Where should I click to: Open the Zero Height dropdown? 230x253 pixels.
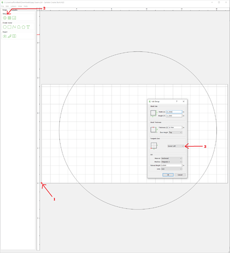[x=175, y=133]
